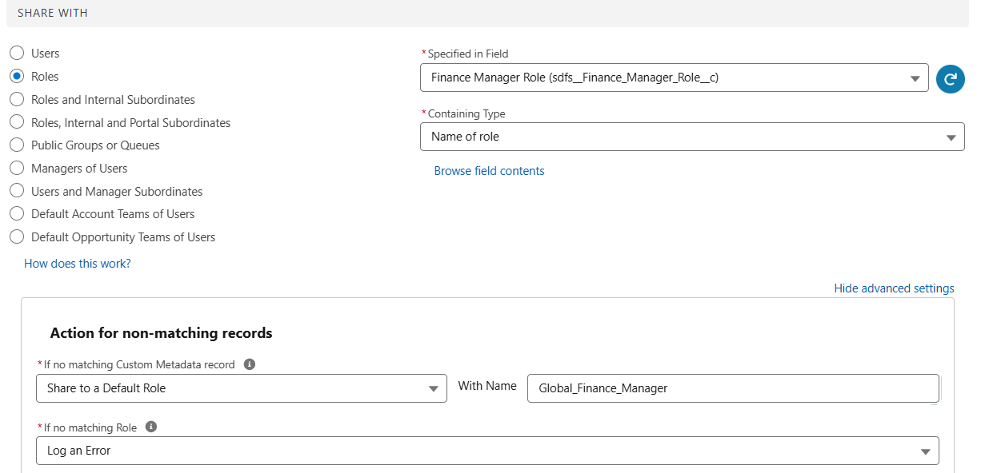Select Roles and Internal Subordinates
The height and width of the screenshot is (473, 981).
17,99
